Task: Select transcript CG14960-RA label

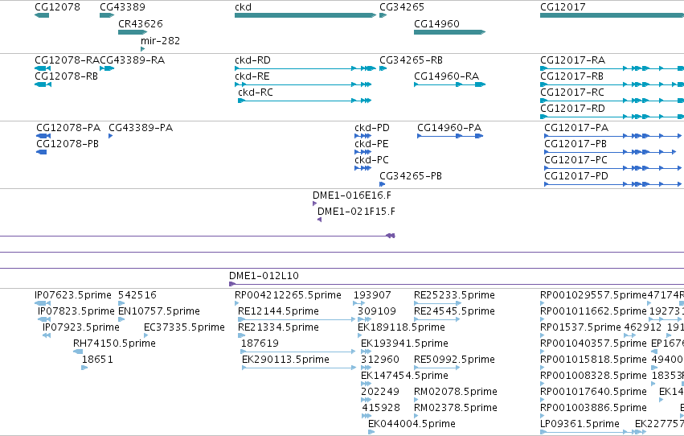Action: click(x=447, y=76)
